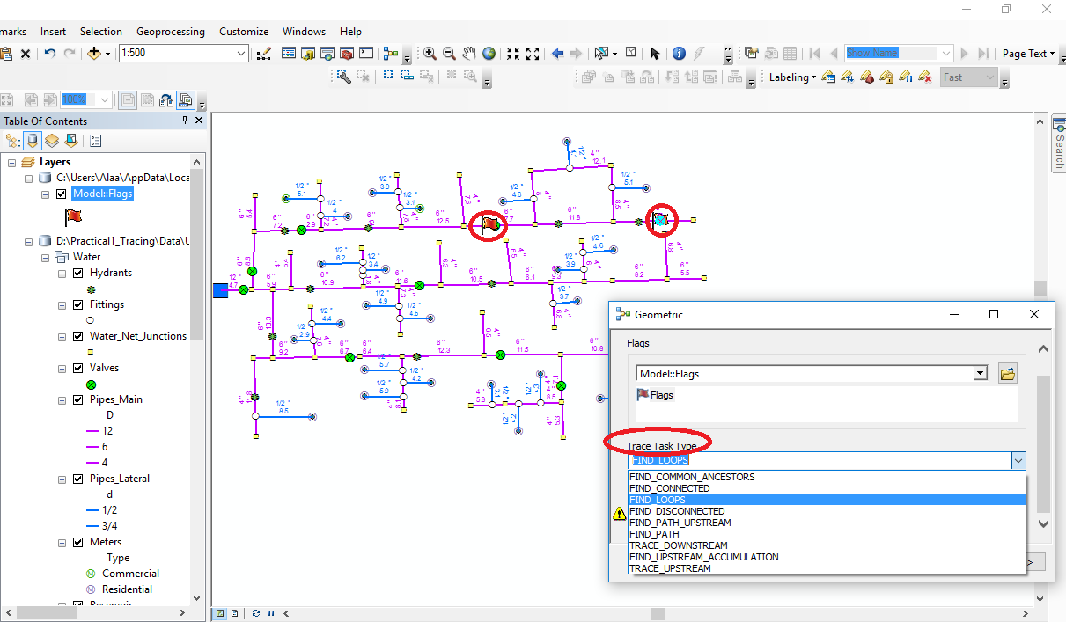1066x622 pixels.
Task: Open the Editor Toolbar pencil icon
Action: tap(263, 54)
